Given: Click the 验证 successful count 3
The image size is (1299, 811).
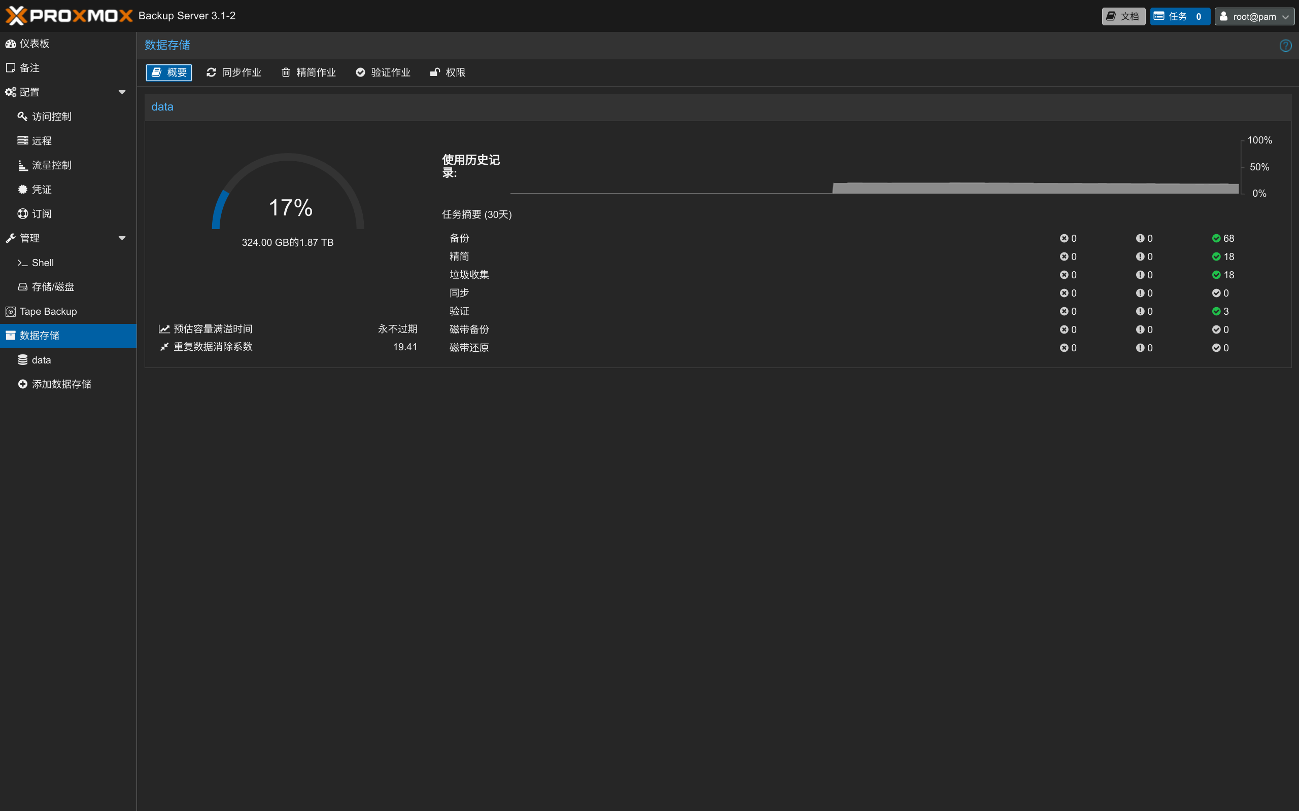Looking at the screenshot, I should pyautogui.click(x=1225, y=311).
